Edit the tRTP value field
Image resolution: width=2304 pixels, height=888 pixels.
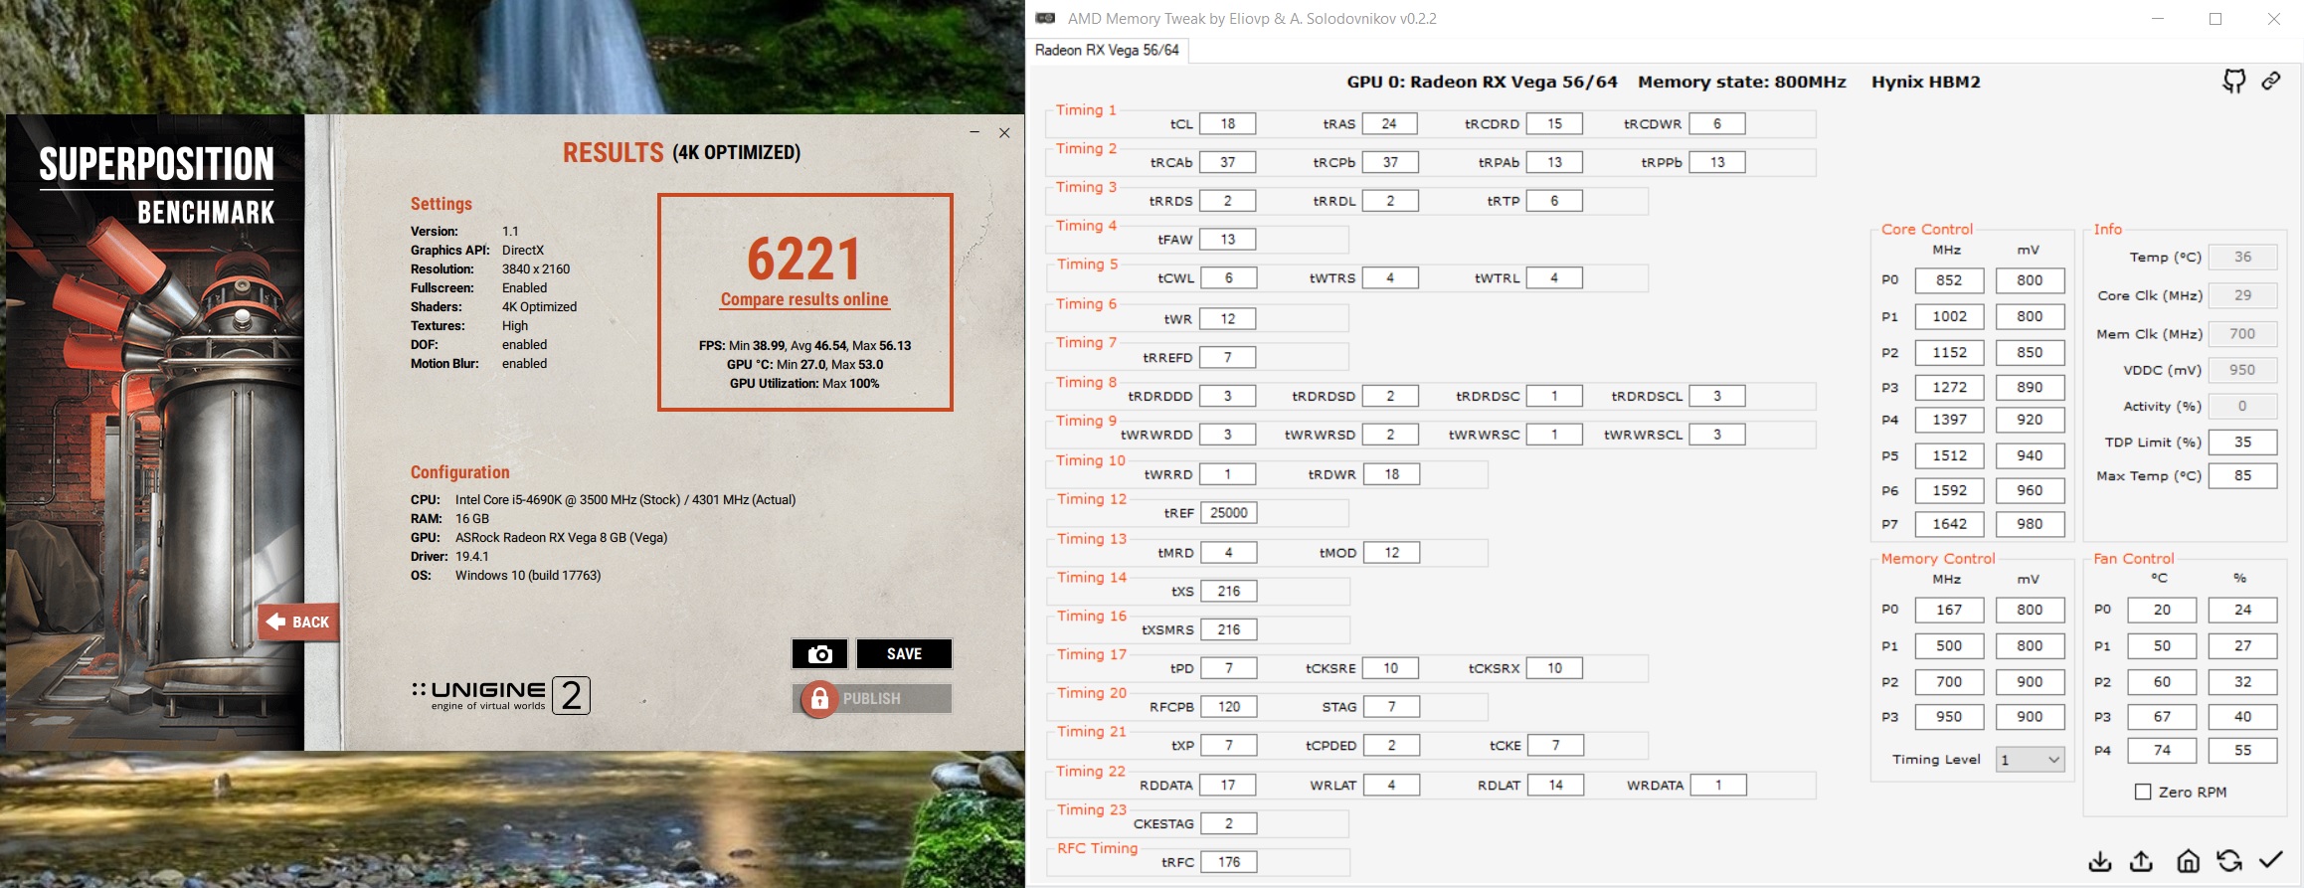coord(1554,201)
